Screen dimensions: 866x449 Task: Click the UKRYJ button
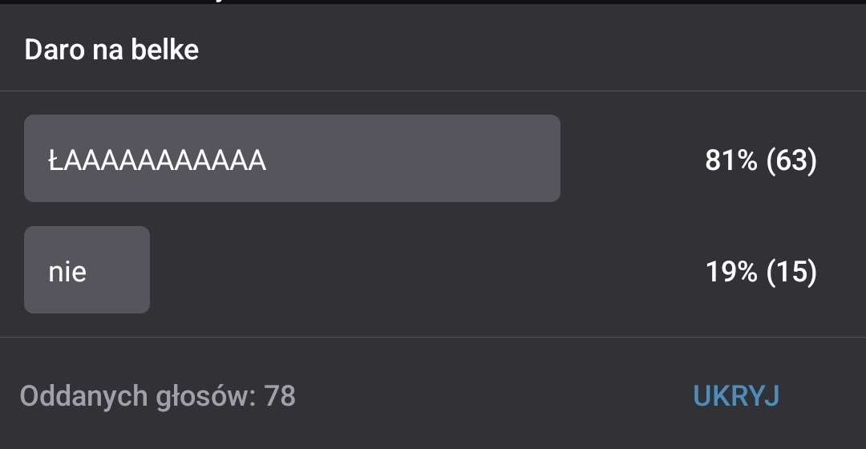tap(735, 396)
